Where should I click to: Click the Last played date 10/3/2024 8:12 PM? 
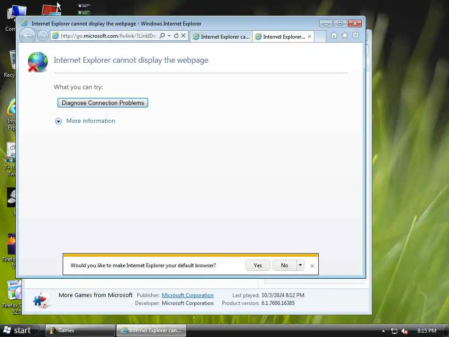283,295
